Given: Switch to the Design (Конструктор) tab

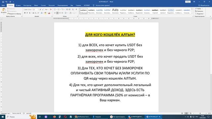Looking at the screenshot, I should click(27, 5).
